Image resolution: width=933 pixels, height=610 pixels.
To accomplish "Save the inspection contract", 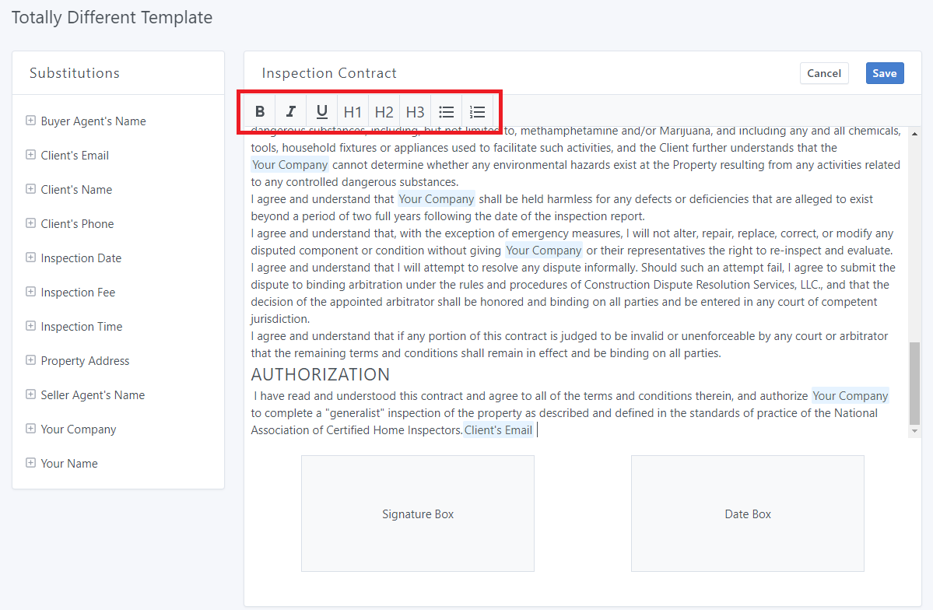I will click(x=885, y=73).
